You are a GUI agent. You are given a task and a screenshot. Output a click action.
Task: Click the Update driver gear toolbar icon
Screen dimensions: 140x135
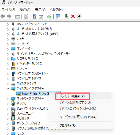click(x=50, y=16)
